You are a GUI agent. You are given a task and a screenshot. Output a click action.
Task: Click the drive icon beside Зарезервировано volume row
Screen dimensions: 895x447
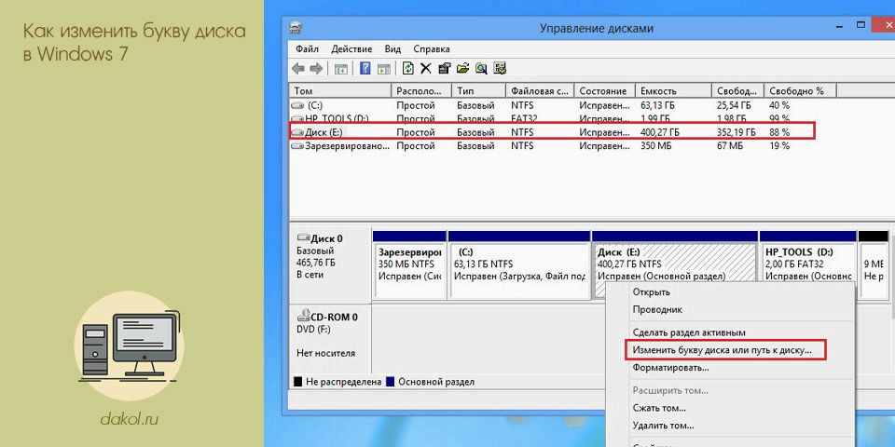click(x=298, y=146)
